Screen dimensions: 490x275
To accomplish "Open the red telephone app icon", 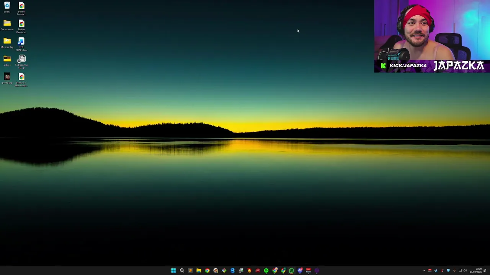I will 258,270.
